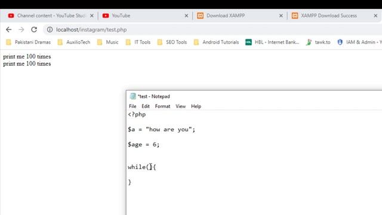Reload the localhost test.php page

point(34,30)
